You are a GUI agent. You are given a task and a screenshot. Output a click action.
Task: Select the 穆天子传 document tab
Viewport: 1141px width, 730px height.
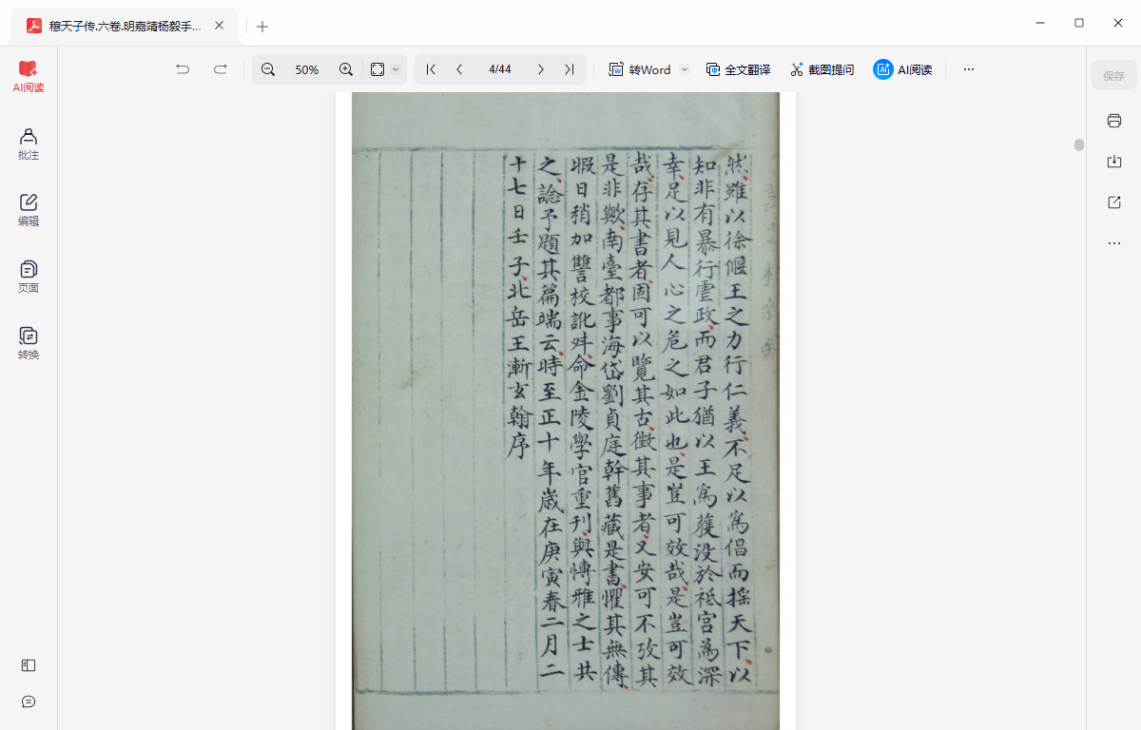124,27
